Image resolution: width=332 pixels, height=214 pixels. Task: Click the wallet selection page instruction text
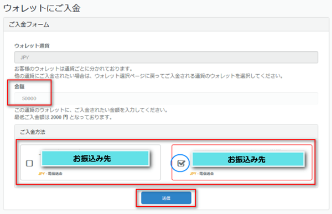pyautogui.click(x=149, y=76)
